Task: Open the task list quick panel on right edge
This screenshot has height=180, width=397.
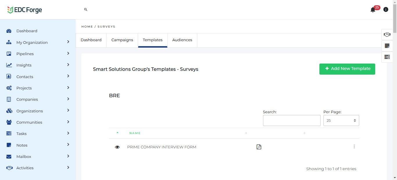Action: (x=387, y=57)
